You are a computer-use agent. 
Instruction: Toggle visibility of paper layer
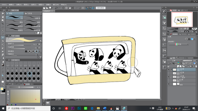(169, 84)
